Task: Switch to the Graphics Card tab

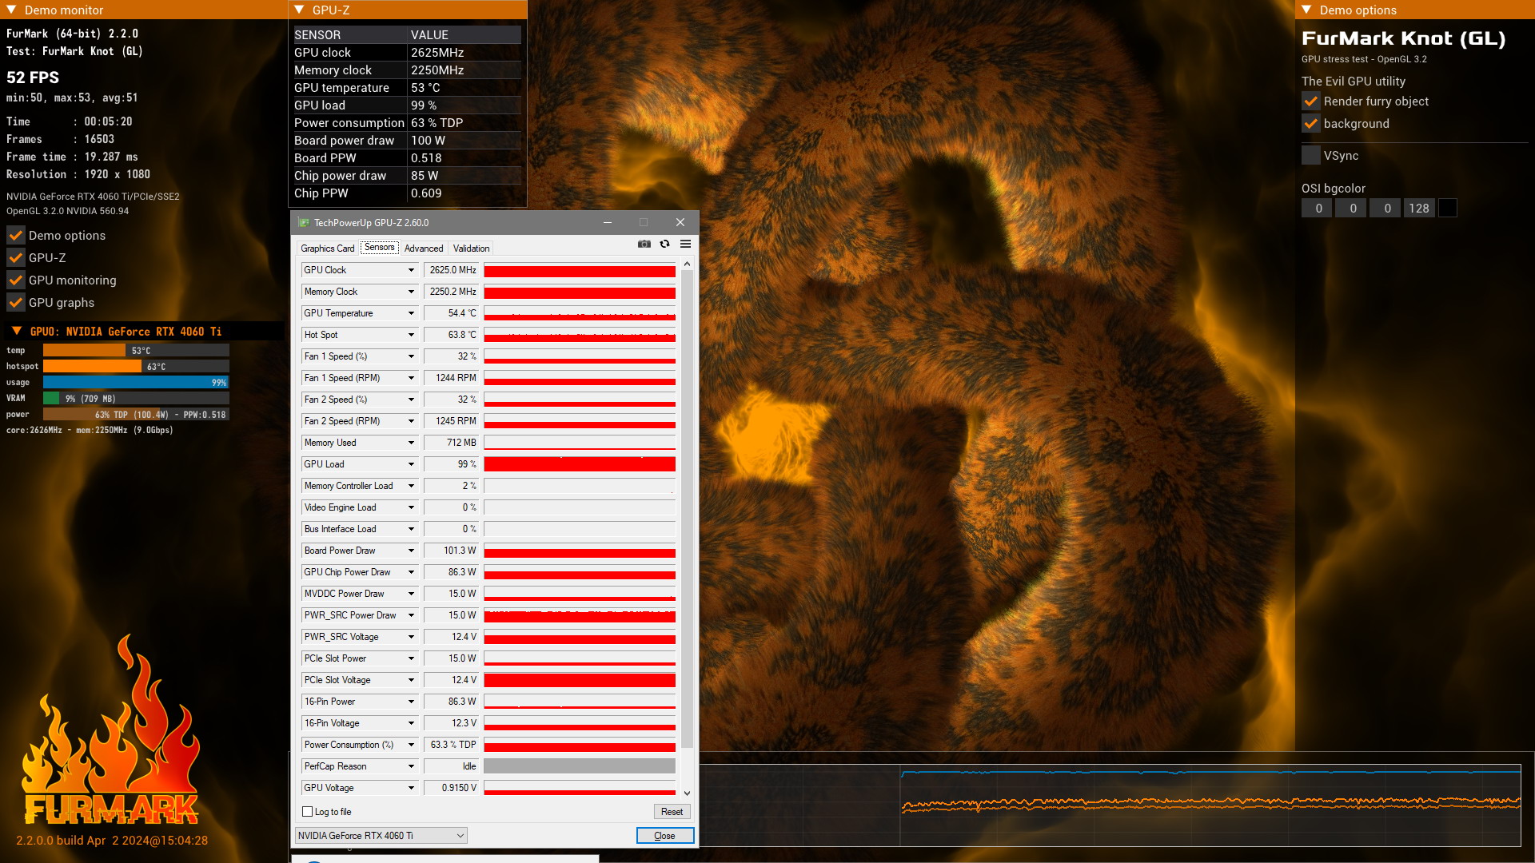Action: click(327, 249)
